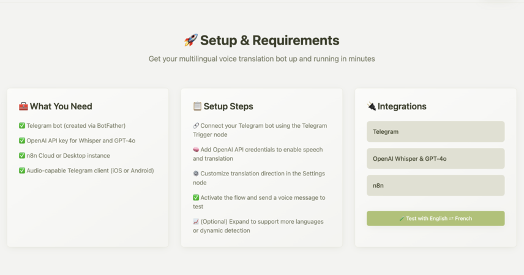Image resolution: width=524 pixels, height=275 pixels.
Task: Click the subtitle about multilingual voice translation bot
Action: click(261, 59)
